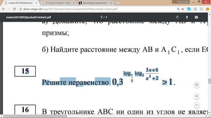
Task: Edit the PDF page number field
Action: (101, 17)
